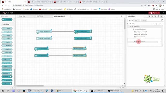
Task: Open the Layout tab in dashboard sidebar
Action: click(x=130, y=20)
